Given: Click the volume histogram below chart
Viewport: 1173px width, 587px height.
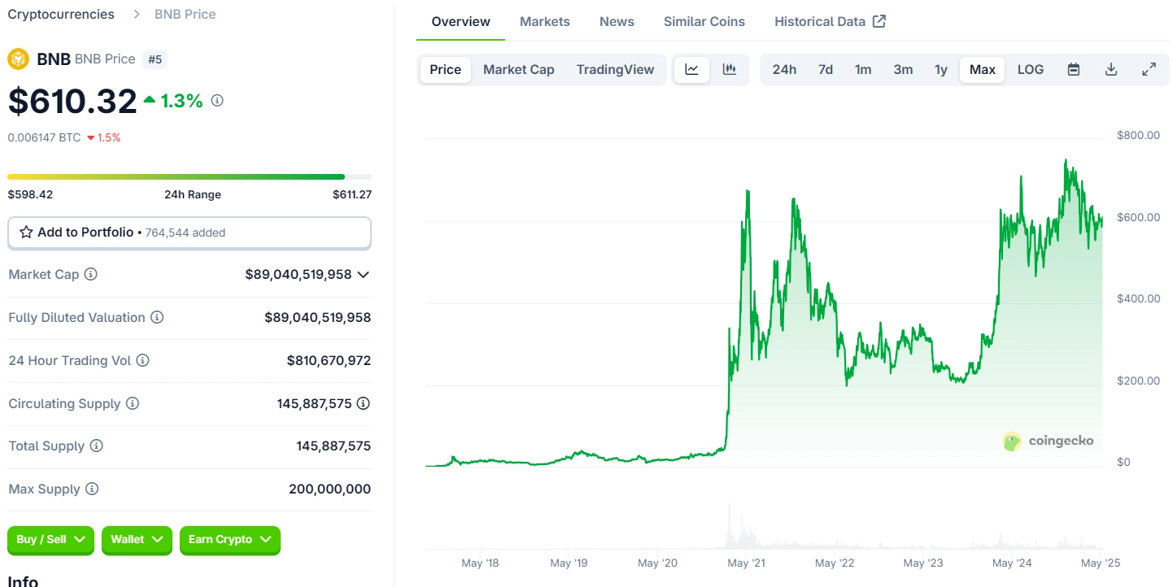Looking at the screenshot, I should coord(764,528).
